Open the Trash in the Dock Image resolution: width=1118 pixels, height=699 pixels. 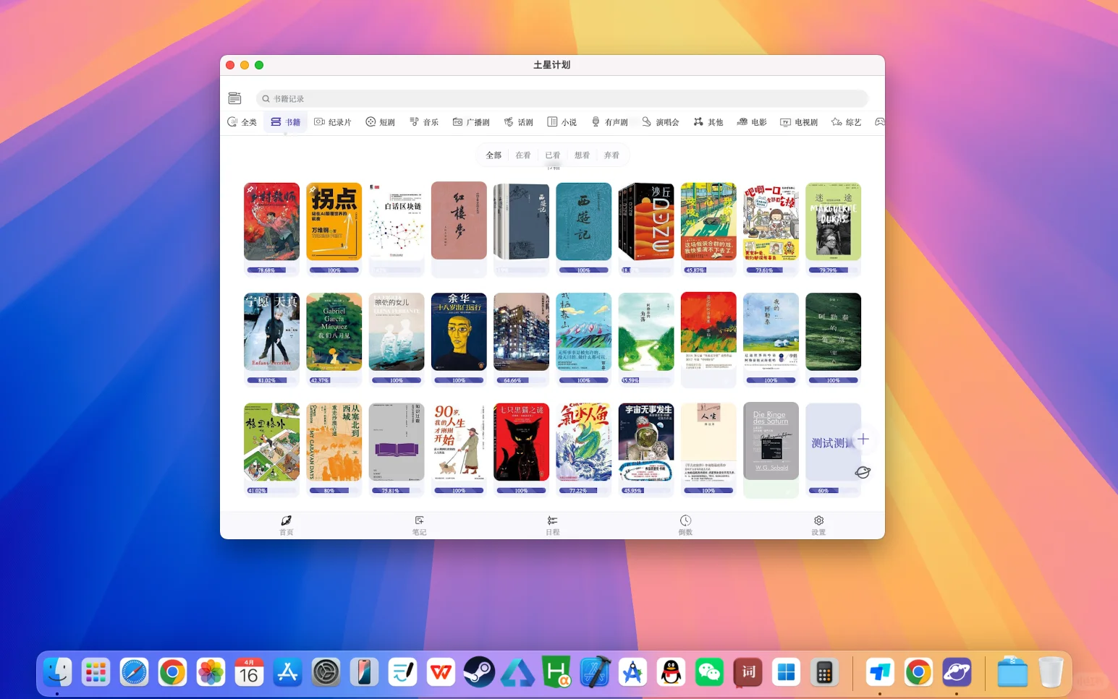1051,672
